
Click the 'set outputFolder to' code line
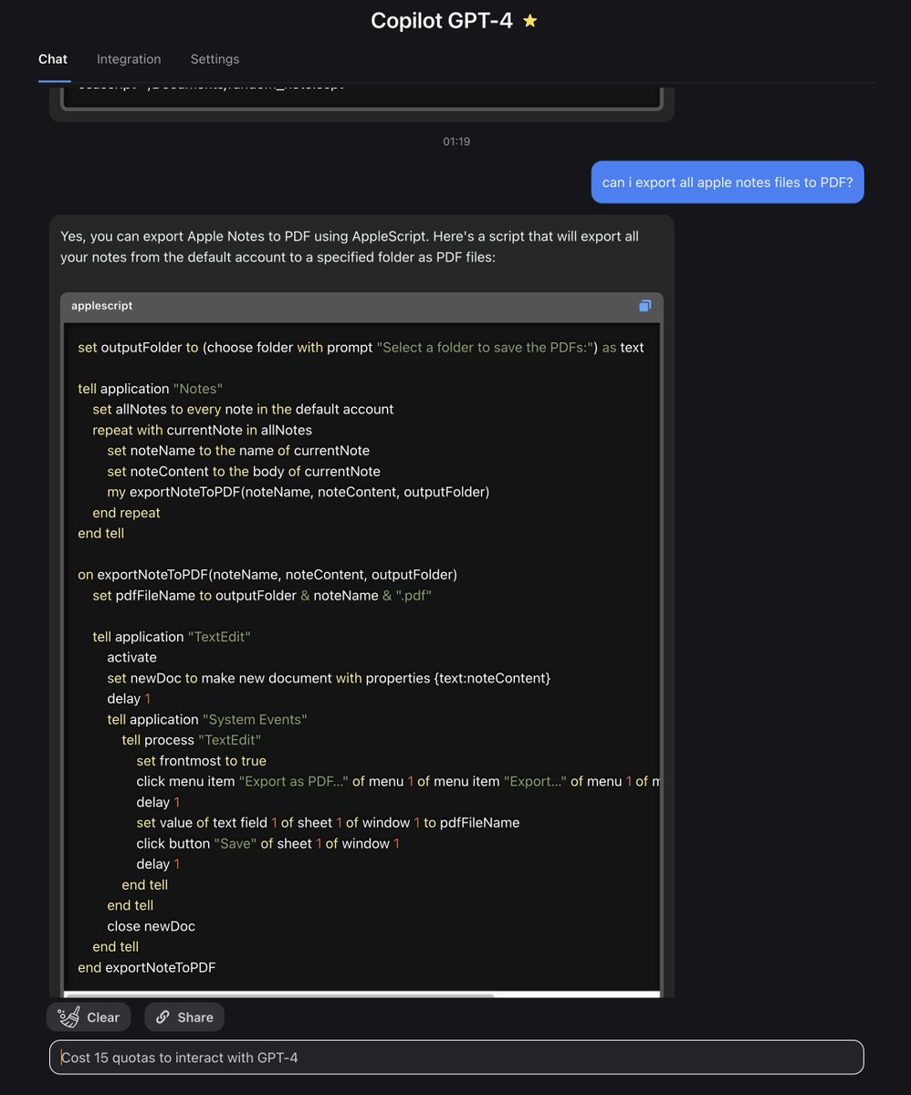[x=361, y=348]
